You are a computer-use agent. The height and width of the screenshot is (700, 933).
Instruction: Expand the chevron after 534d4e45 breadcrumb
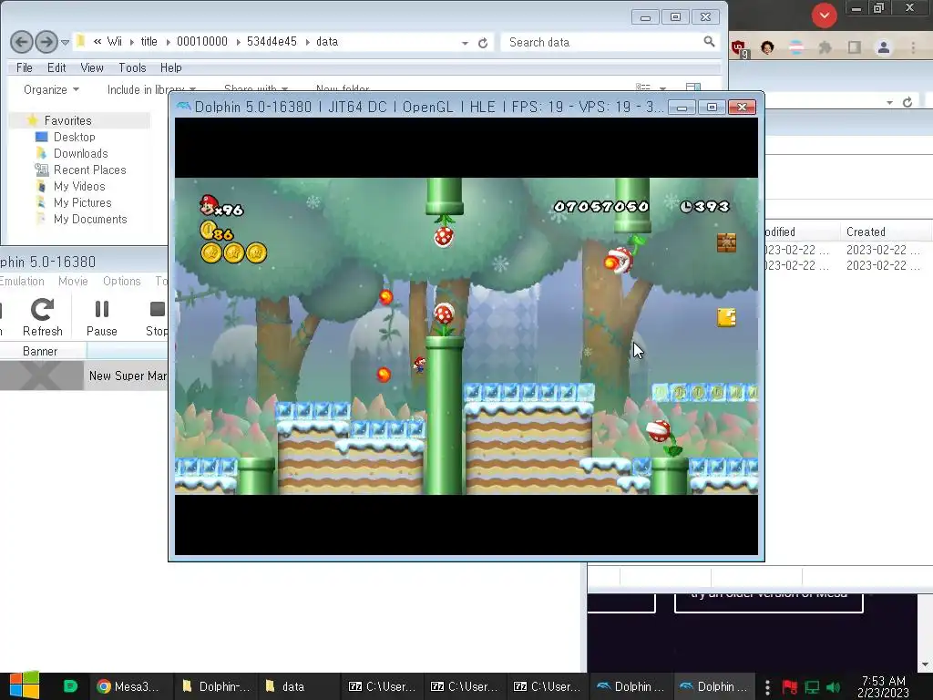click(x=308, y=42)
